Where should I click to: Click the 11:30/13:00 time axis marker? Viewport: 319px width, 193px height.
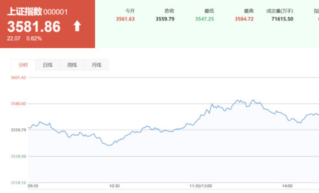201,186
